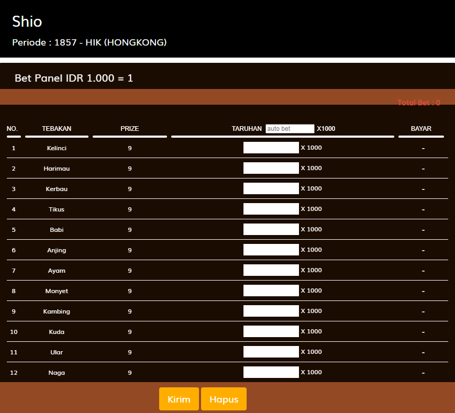Select the Harimau bet input box
Viewport: 455px width, 413px height.
click(271, 168)
